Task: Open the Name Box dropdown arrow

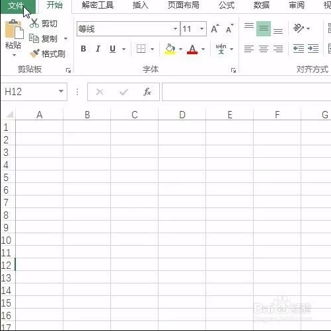Action: tap(61, 91)
